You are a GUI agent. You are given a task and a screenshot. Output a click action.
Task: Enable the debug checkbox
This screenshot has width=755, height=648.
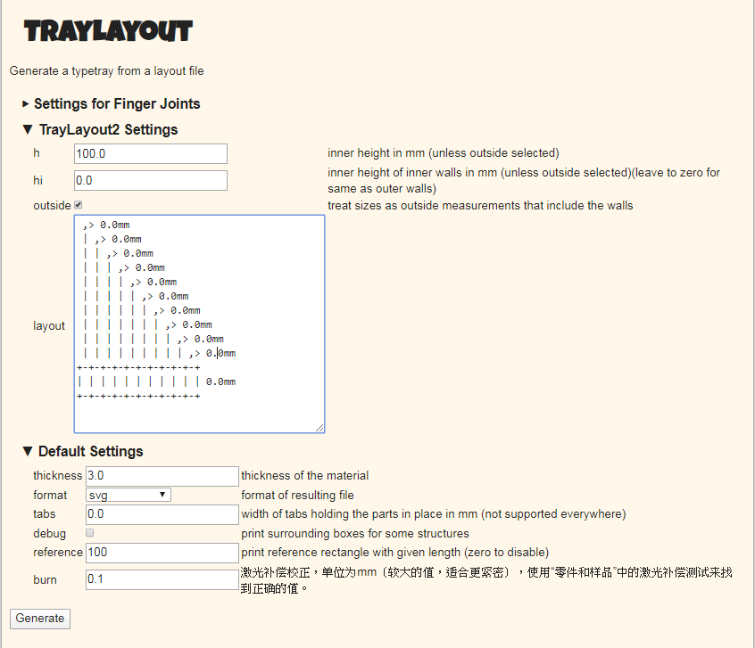pos(89,533)
